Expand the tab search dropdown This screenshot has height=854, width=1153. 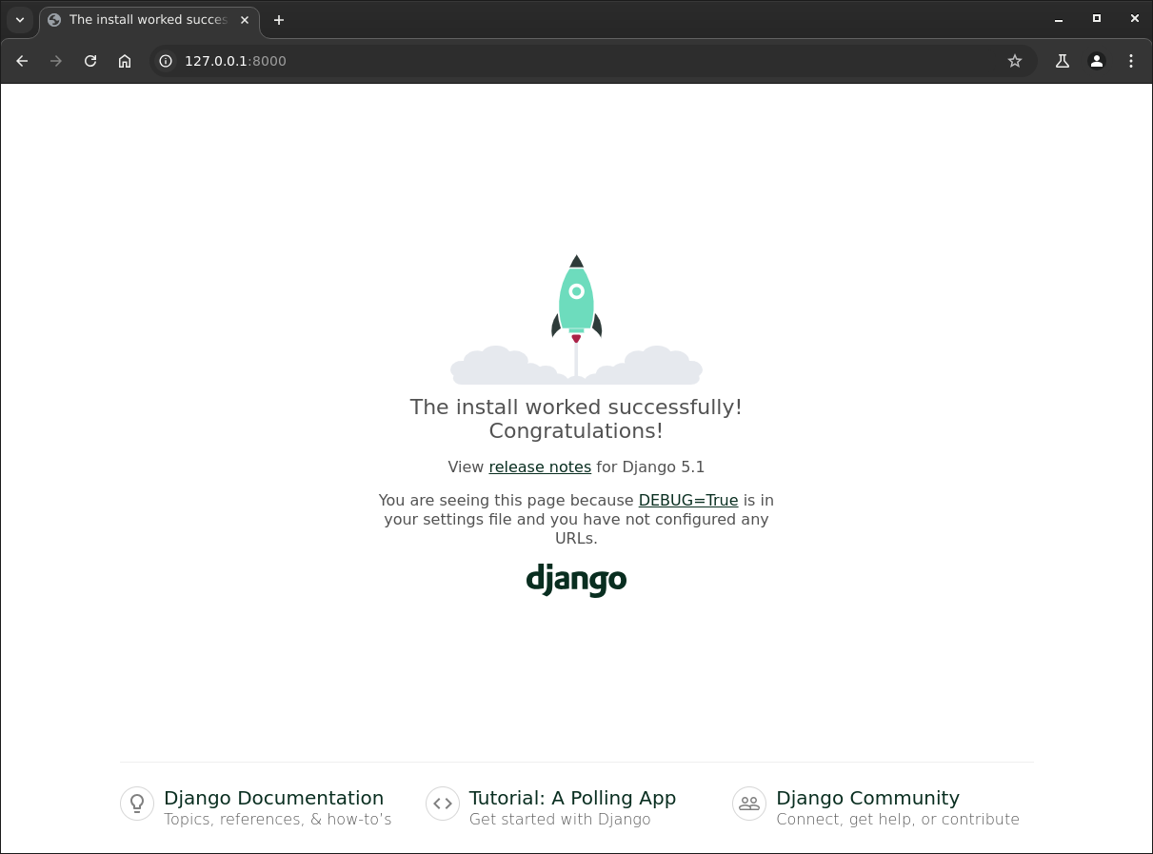pyautogui.click(x=20, y=20)
